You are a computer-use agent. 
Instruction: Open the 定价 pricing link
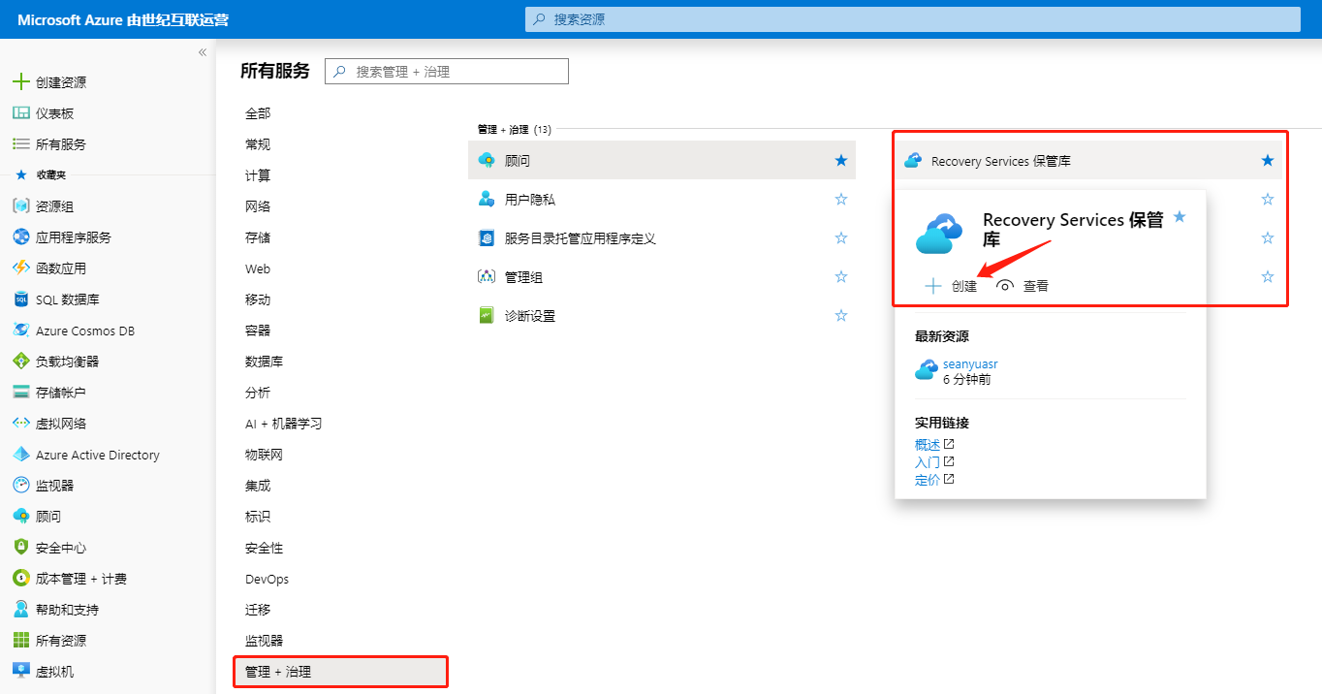(928, 480)
